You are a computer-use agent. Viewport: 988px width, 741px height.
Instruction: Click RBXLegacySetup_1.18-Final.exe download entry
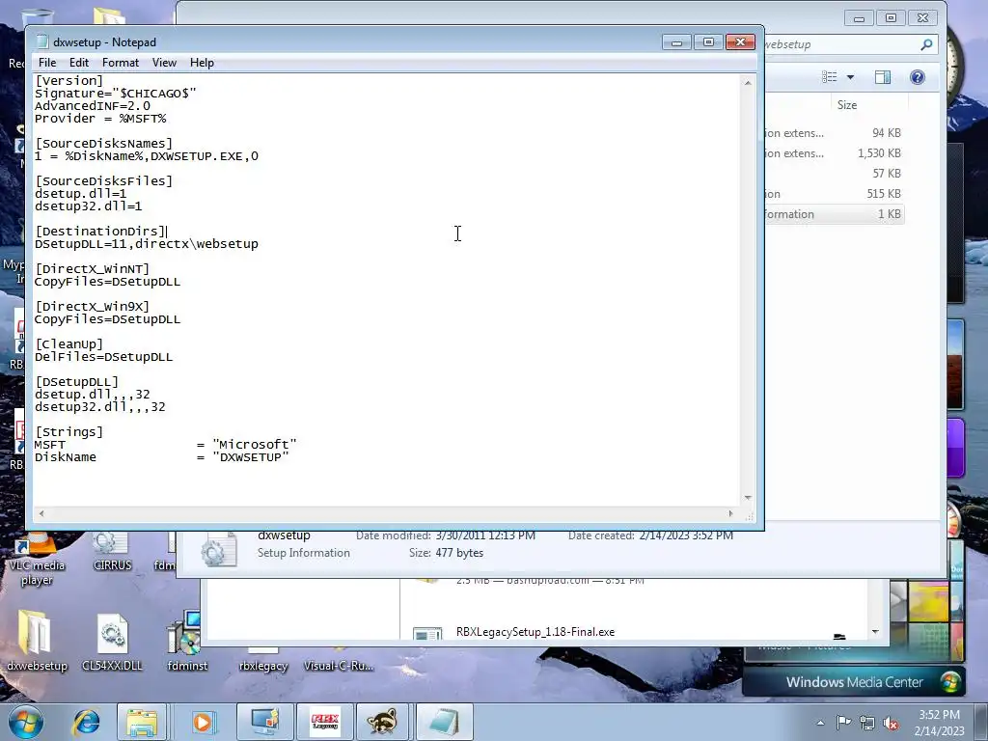click(535, 631)
